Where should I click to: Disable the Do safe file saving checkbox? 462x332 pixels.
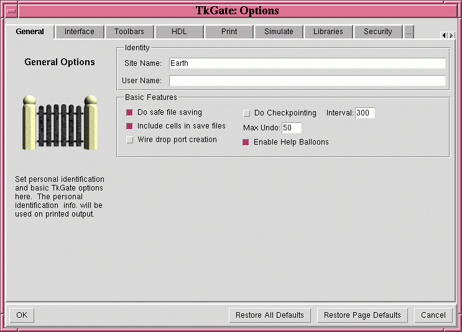coord(130,113)
